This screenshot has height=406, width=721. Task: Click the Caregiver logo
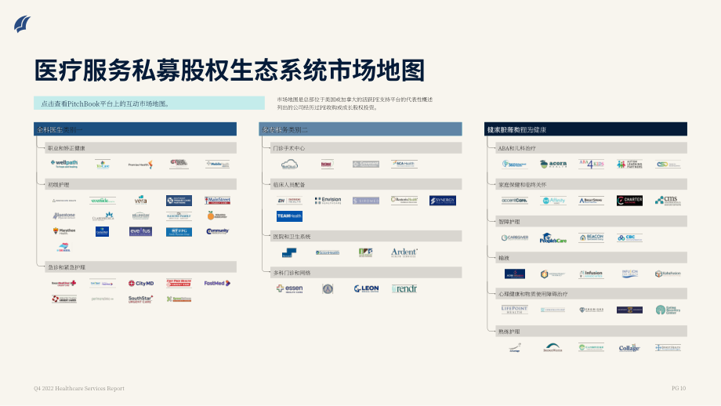[514, 237]
